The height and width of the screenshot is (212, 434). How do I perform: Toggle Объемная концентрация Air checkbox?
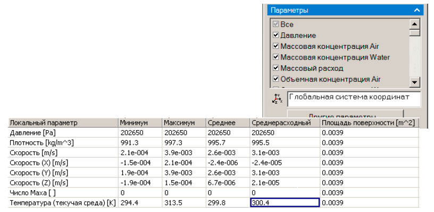click(x=276, y=79)
